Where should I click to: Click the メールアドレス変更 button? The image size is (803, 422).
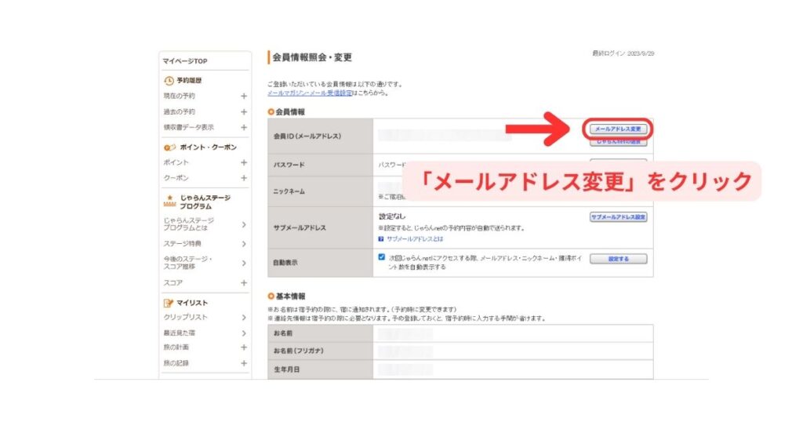618,129
